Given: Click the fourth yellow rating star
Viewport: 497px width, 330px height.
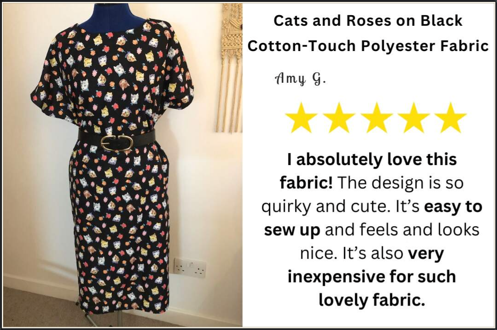Looking at the screenshot, I should [413, 118].
